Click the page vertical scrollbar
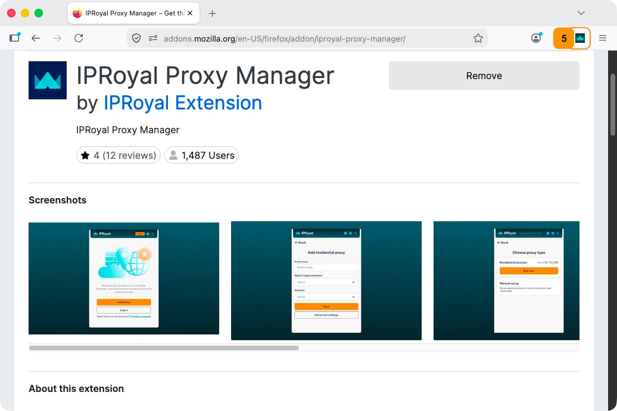Viewport: 617px width, 411px height. point(613,105)
